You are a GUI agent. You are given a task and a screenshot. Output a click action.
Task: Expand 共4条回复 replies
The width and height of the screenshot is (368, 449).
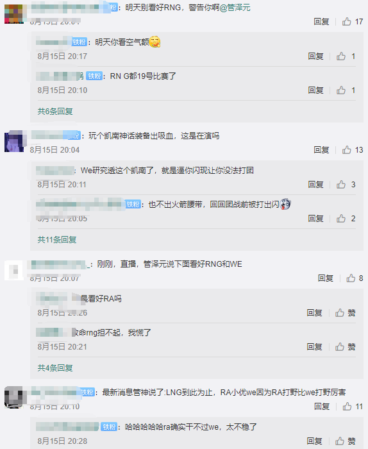pos(55,368)
